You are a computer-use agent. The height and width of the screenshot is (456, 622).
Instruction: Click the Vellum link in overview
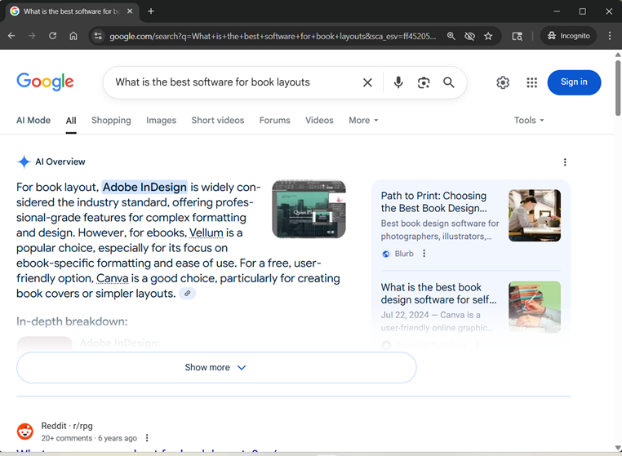[x=207, y=232]
